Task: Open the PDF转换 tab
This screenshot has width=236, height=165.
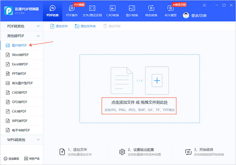Action: [x=52, y=11]
